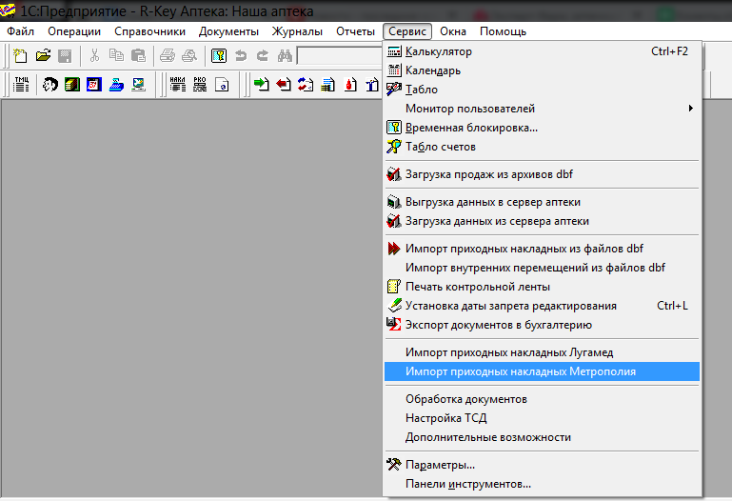Click the НАКЛ invoice toolbar icon
The height and width of the screenshot is (501, 732).
click(177, 85)
